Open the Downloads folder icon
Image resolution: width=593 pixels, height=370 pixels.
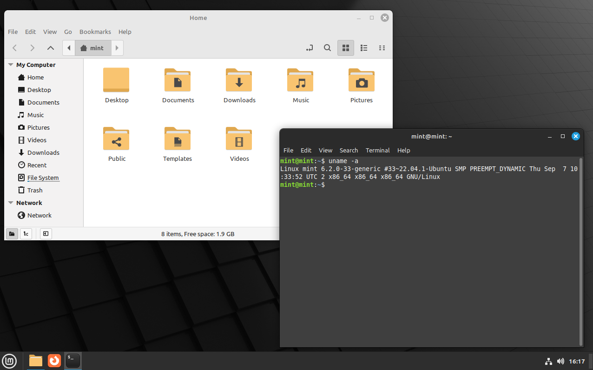tap(239, 80)
